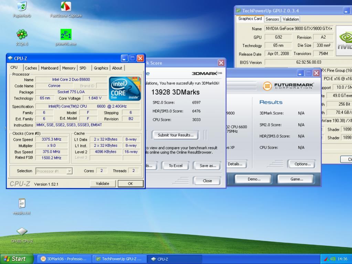Screen dimensions: 352x264
Task: Click the Save as... button
Action: [207, 166]
